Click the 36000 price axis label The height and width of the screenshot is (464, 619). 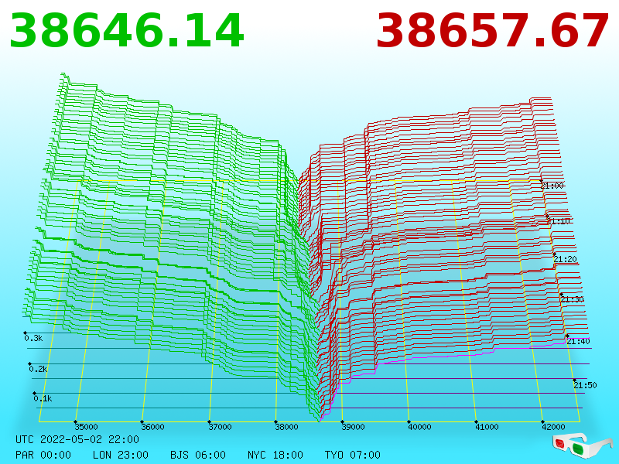point(152,427)
